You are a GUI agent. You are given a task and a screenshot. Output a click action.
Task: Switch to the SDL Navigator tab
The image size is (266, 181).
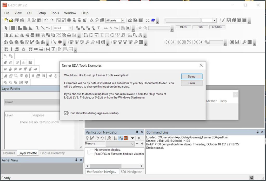point(131,172)
